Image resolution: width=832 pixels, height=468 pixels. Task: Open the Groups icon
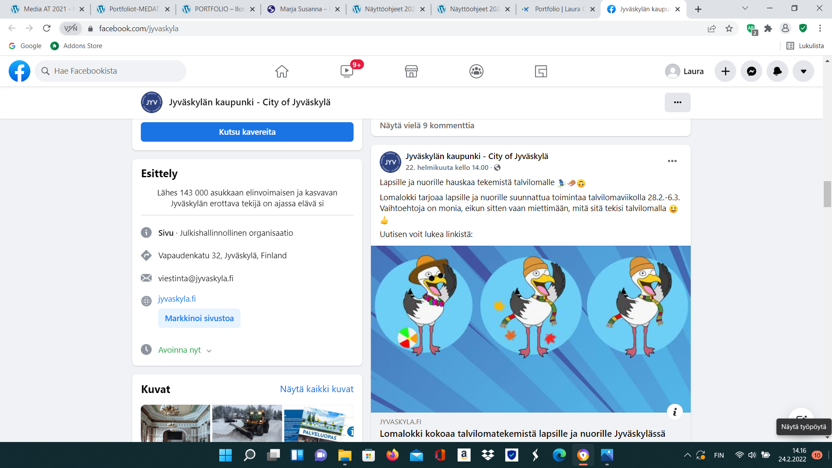[x=476, y=71]
